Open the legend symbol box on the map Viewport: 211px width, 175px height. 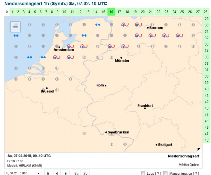click(x=15, y=27)
